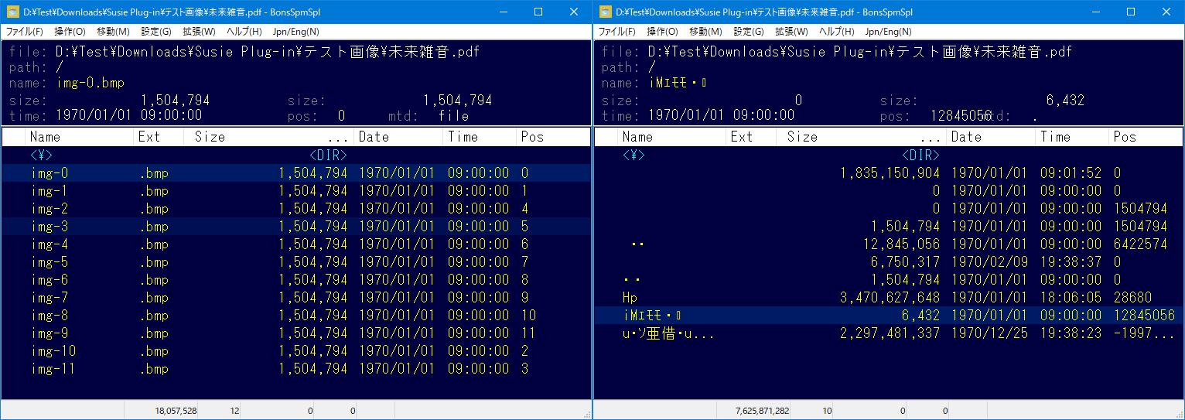Sort by Name column in left window
The image size is (1185, 420).
pyautogui.click(x=77, y=137)
